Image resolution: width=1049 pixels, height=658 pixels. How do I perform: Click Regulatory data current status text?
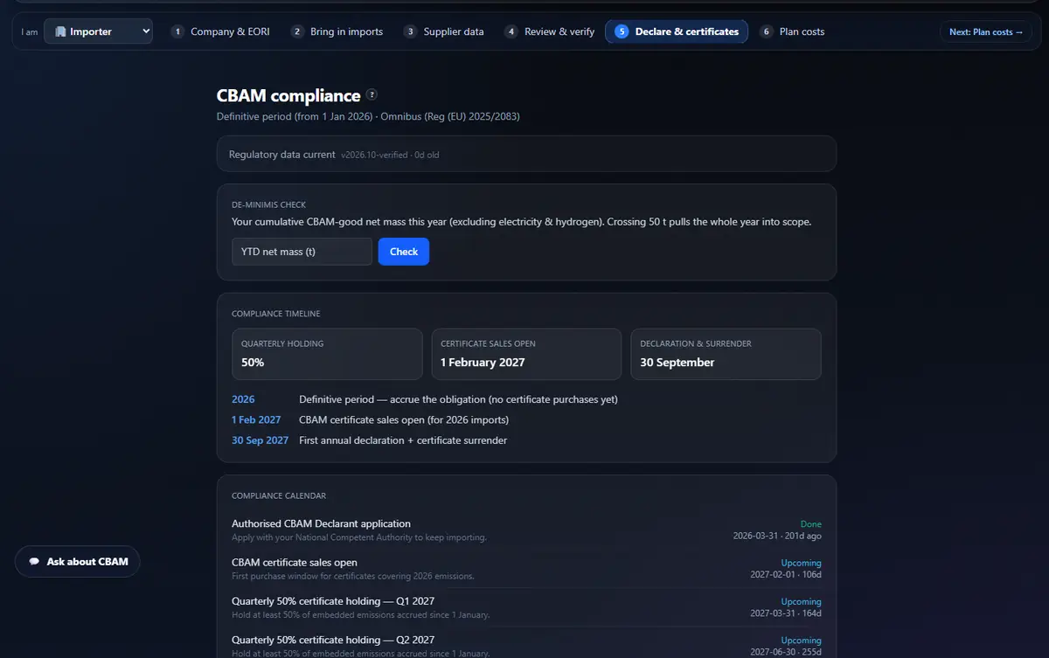pyautogui.click(x=281, y=155)
